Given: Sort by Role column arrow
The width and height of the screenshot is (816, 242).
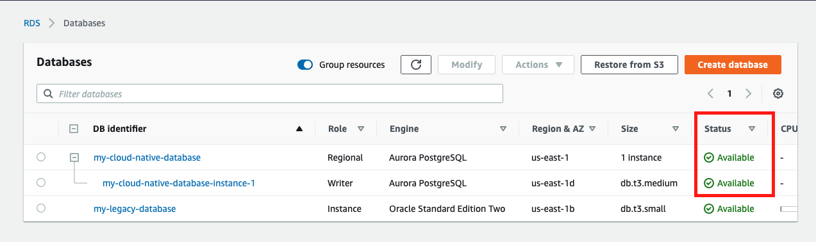Looking at the screenshot, I should point(361,129).
